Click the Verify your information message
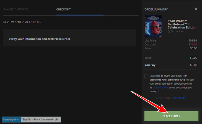This screenshot has width=202, height=124. point(39,39)
